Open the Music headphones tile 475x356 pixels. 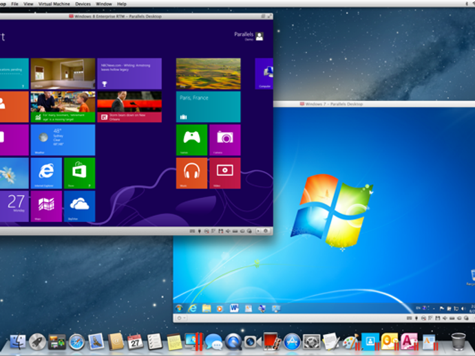click(192, 173)
